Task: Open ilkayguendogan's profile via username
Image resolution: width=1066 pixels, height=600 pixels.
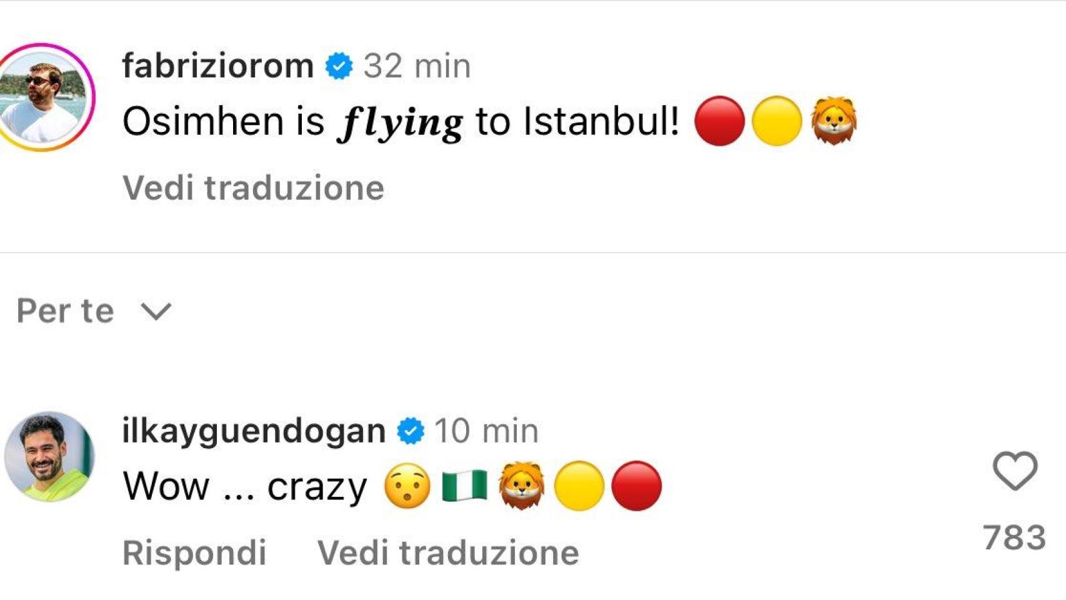Action: (x=254, y=431)
